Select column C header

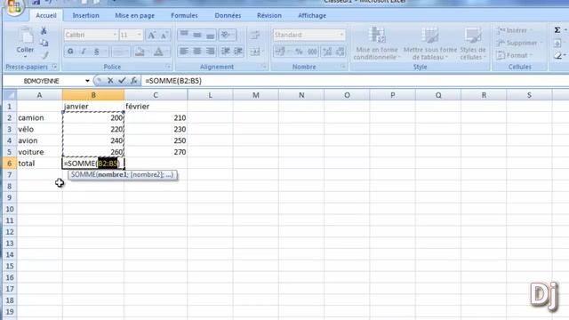pos(156,95)
